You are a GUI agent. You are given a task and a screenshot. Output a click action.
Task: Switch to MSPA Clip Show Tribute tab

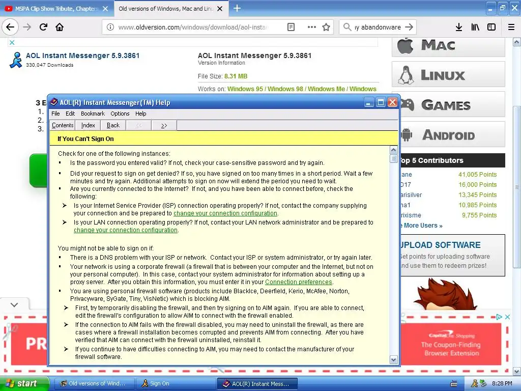[56, 9]
